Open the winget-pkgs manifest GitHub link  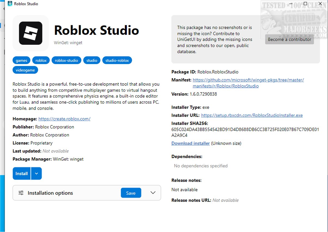248,83
